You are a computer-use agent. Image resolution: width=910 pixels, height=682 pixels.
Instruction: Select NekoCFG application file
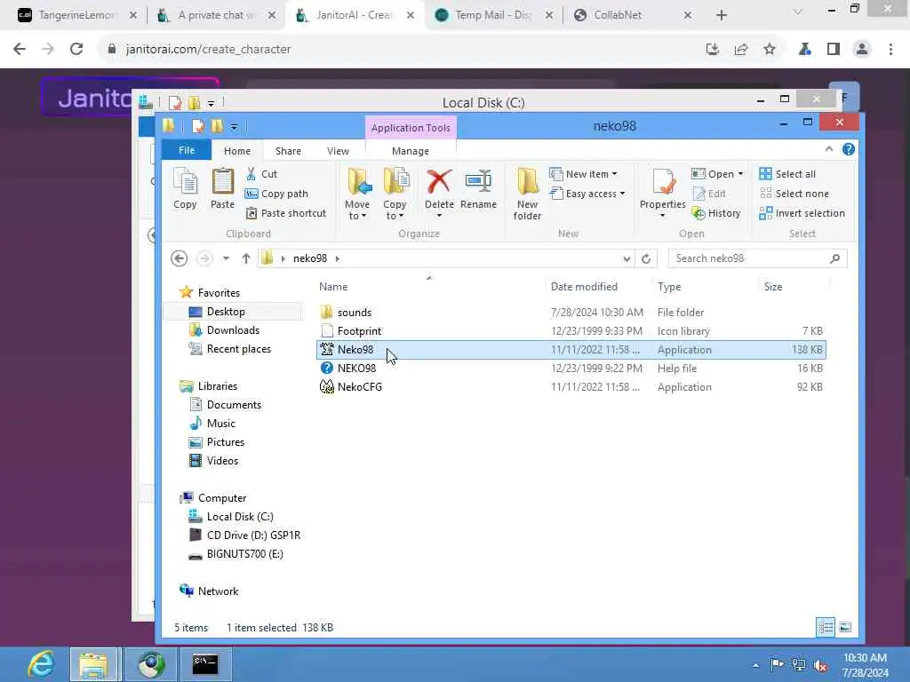click(571, 387)
